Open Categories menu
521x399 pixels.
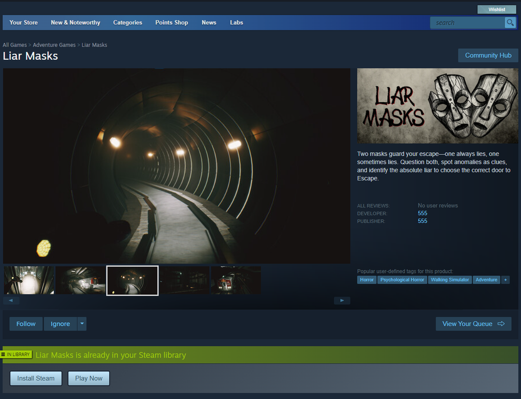coord(128,22)
